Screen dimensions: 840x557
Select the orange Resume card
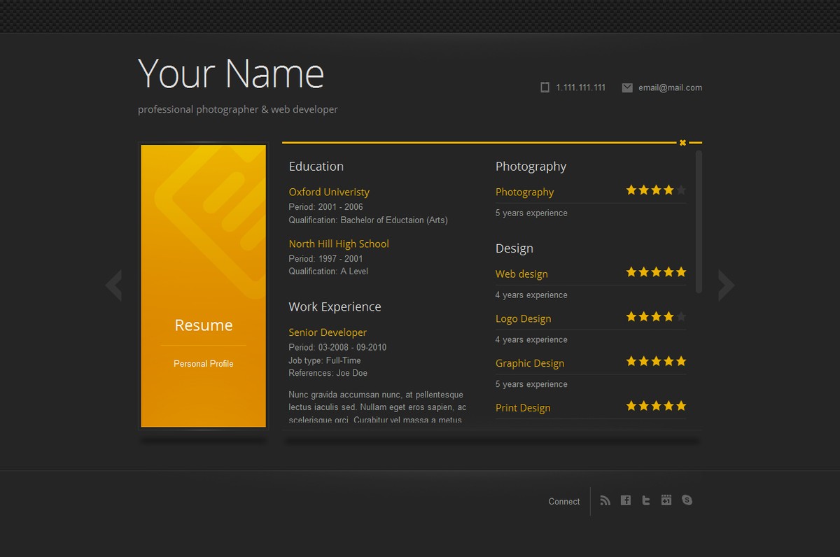pos(204,285)
